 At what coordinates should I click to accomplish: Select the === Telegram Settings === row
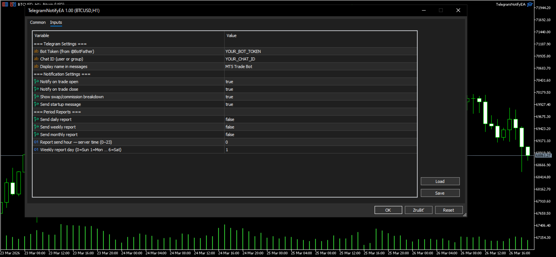[225, 44]
